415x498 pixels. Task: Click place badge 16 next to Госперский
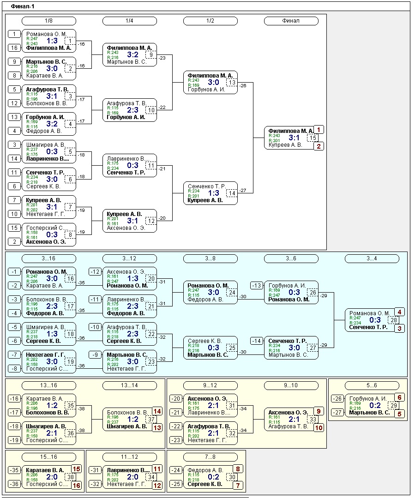76,486
